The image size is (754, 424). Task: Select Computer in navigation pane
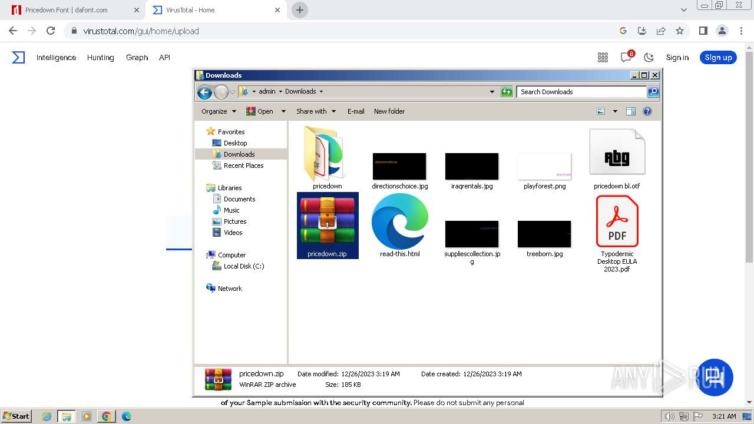pos(232,255)
